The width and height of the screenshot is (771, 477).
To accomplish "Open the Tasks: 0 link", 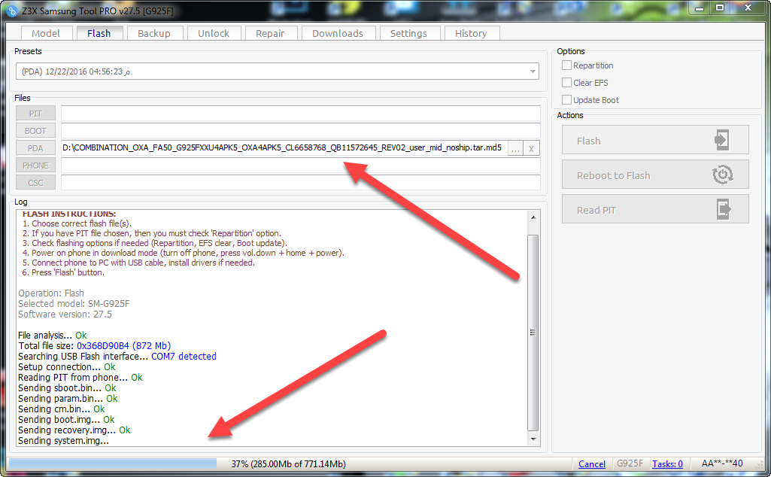I will (667, 463).
